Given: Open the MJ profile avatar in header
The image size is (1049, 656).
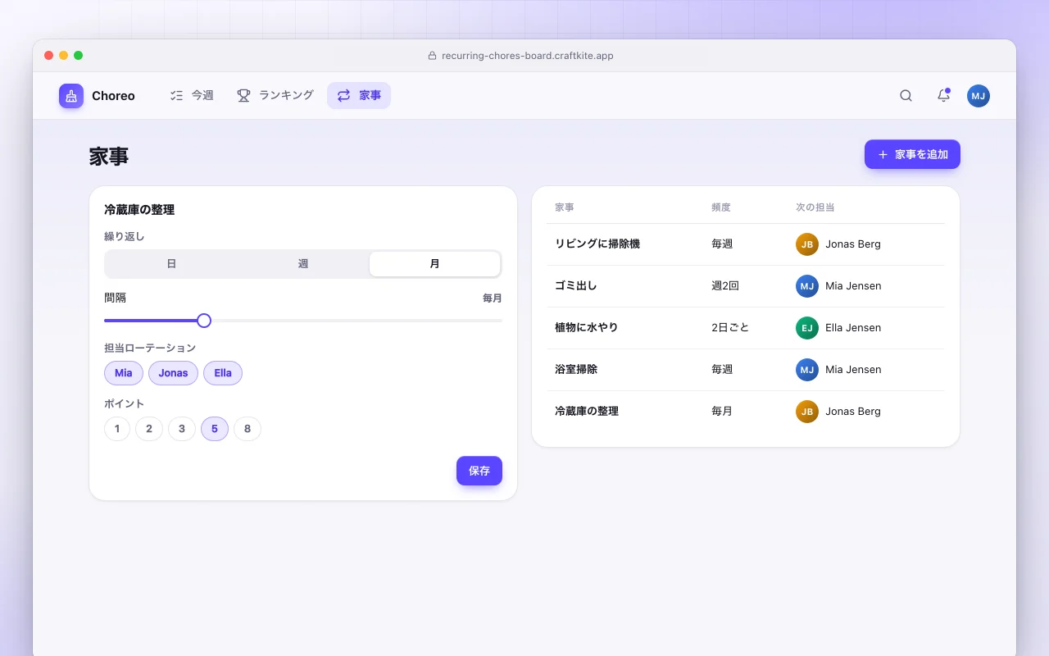Looking at the screenshot, I should tap(979, 96).
